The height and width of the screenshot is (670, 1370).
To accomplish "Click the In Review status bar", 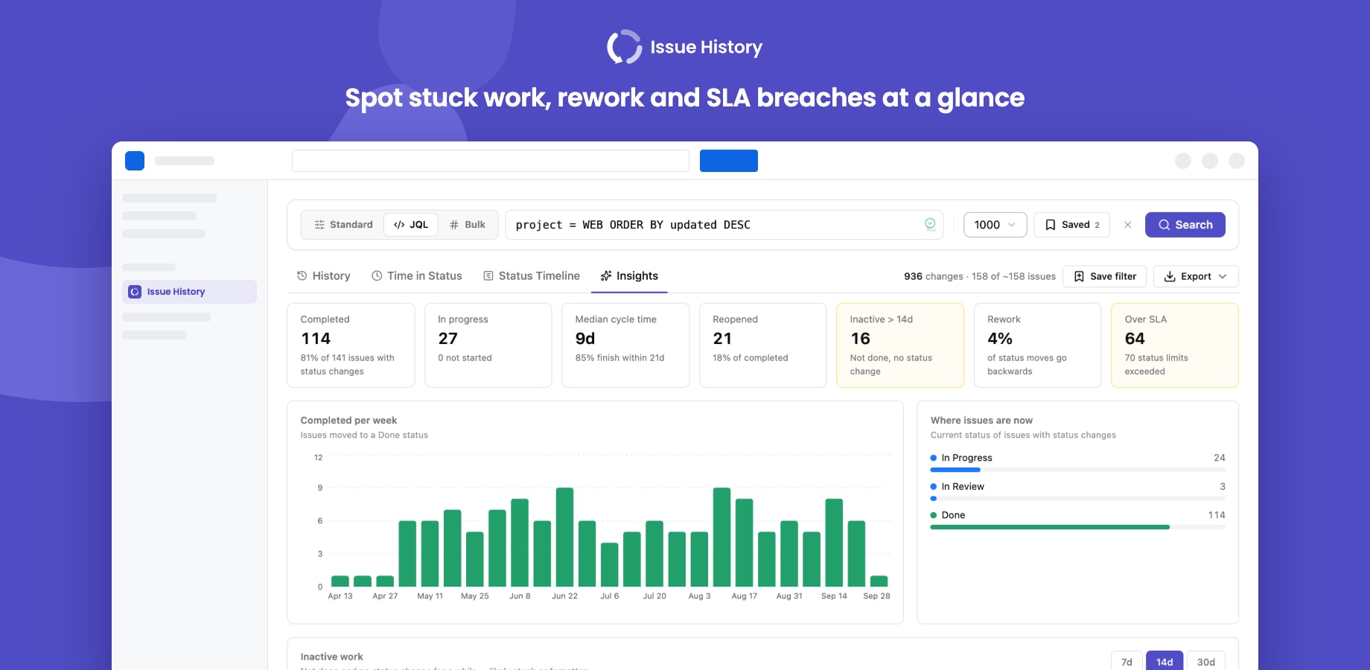I will click(x=1077, y=499).
